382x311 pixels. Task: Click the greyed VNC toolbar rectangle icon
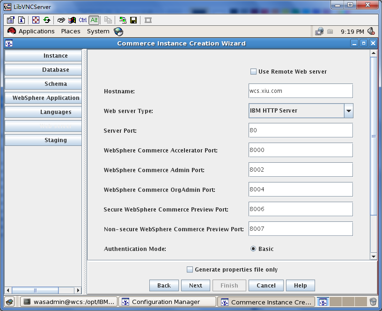(x=148, y=20)
